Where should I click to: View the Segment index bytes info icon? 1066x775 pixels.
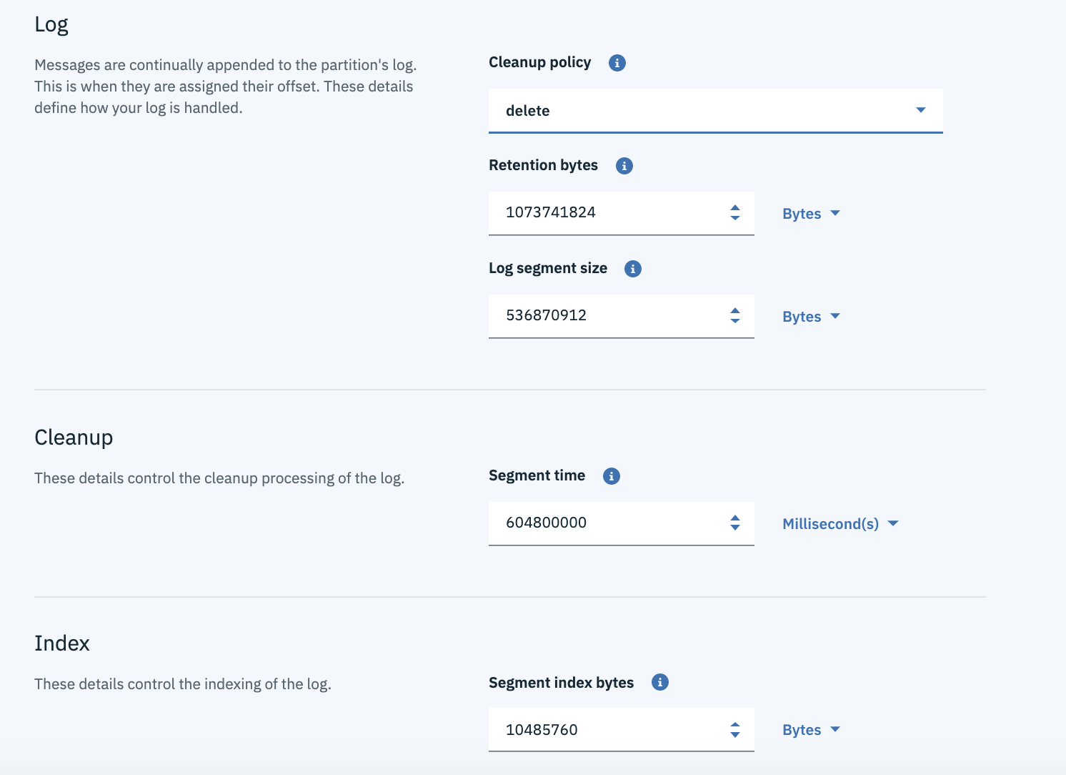pos(660,682)
